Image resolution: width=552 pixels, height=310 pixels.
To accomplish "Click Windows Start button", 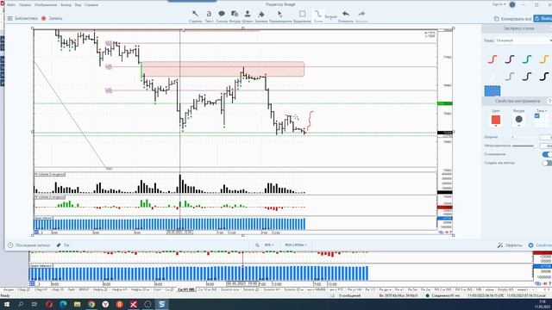I will point(6,304).
